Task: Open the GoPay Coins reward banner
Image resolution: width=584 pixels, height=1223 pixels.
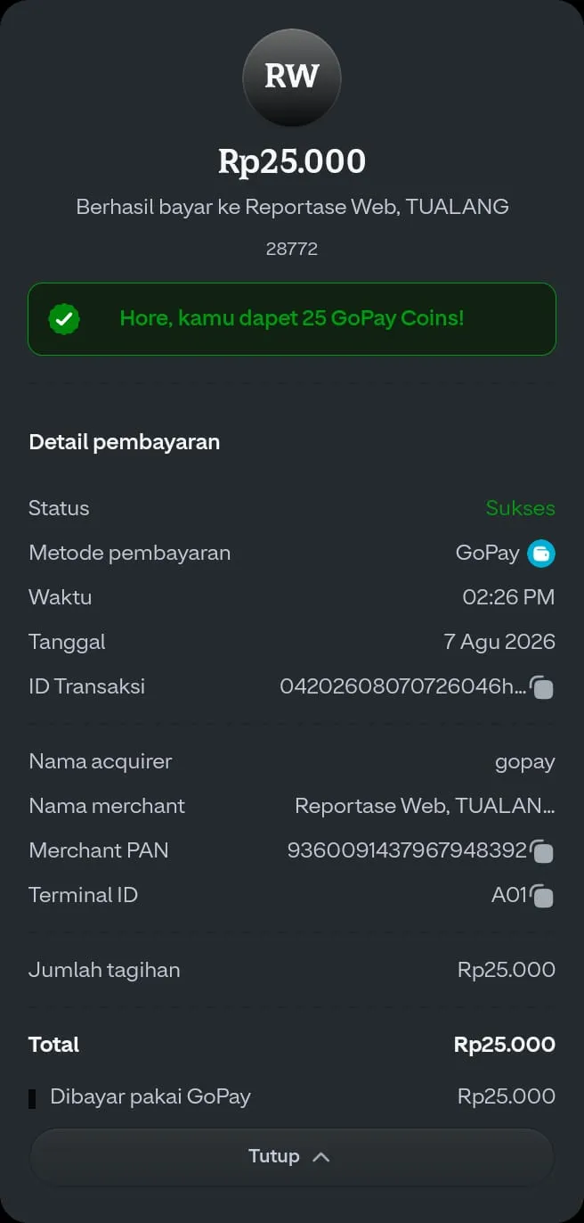Action: [x=292, y=319]
